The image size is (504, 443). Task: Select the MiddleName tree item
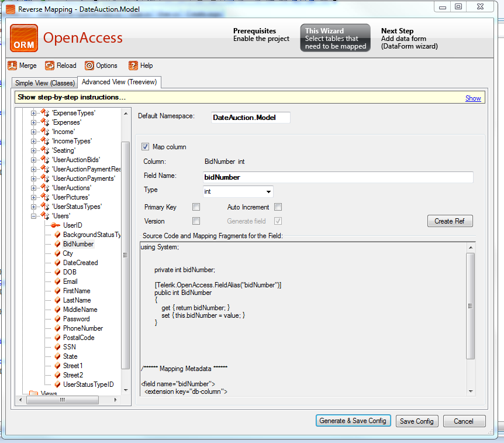point(80,310)
